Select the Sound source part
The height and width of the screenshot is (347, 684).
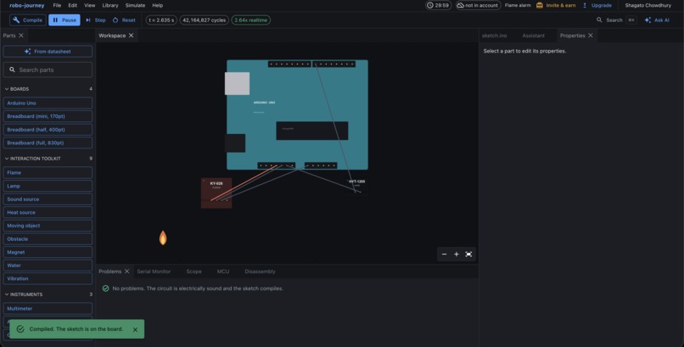click(48, 199)
